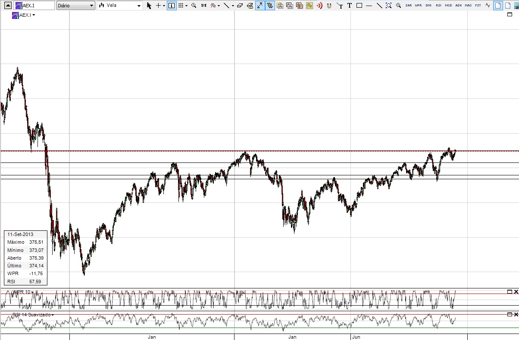This screenshot has height=340, width=519.
Task: Select the second page layout icon
Action: tap(507, 6)
